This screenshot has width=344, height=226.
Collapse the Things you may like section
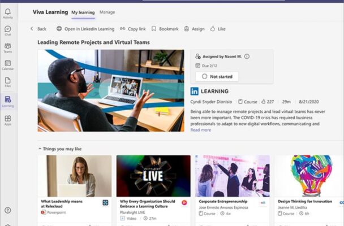point(40,149)
